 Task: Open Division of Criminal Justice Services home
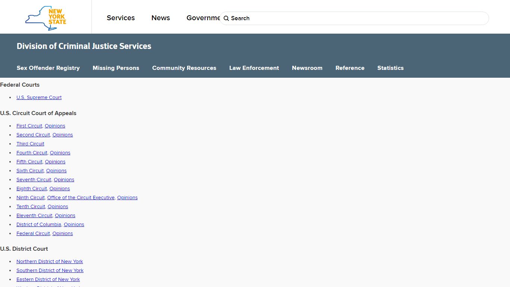click(84, 46)
